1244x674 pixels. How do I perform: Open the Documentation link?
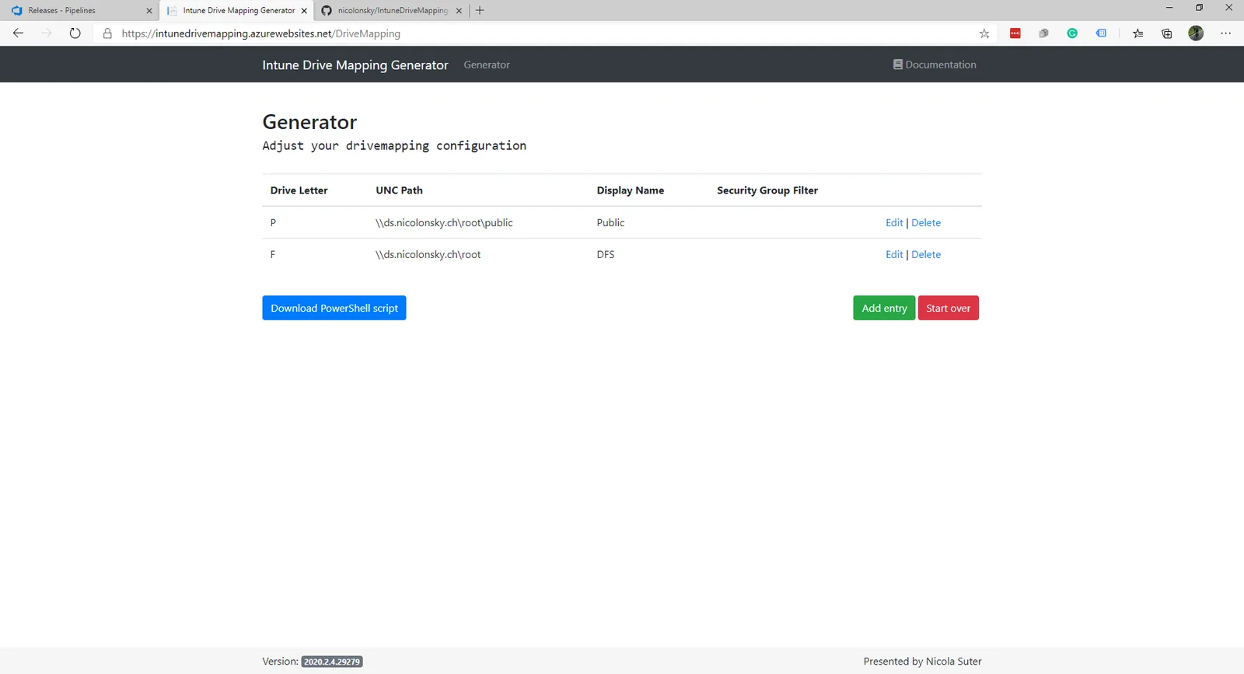(935, 65)
